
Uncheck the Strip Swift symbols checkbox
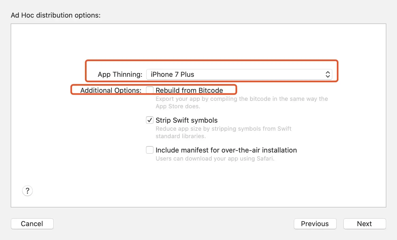(150, 120)
